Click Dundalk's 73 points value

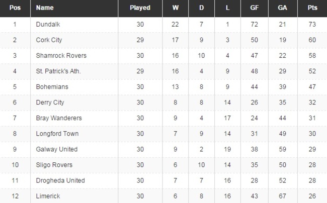point(312,24)
